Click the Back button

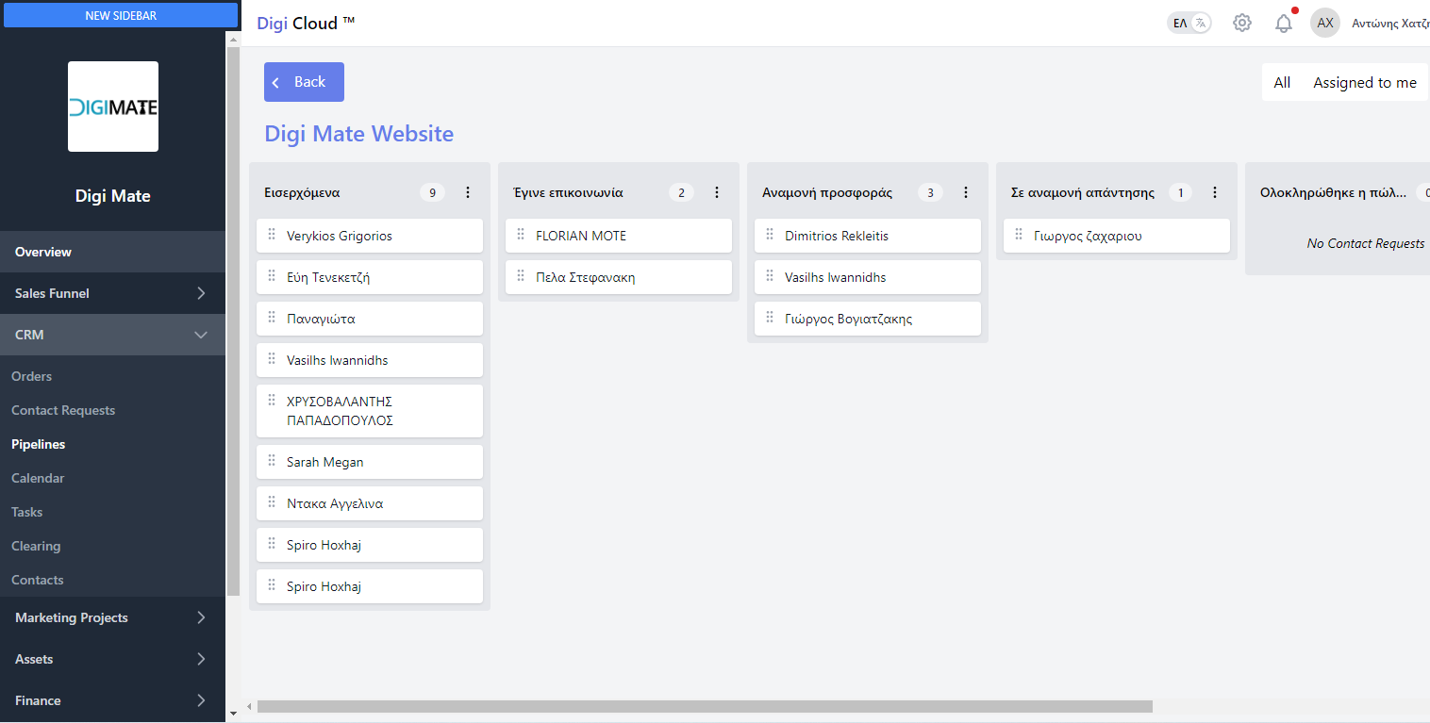(x=304, y=82)
